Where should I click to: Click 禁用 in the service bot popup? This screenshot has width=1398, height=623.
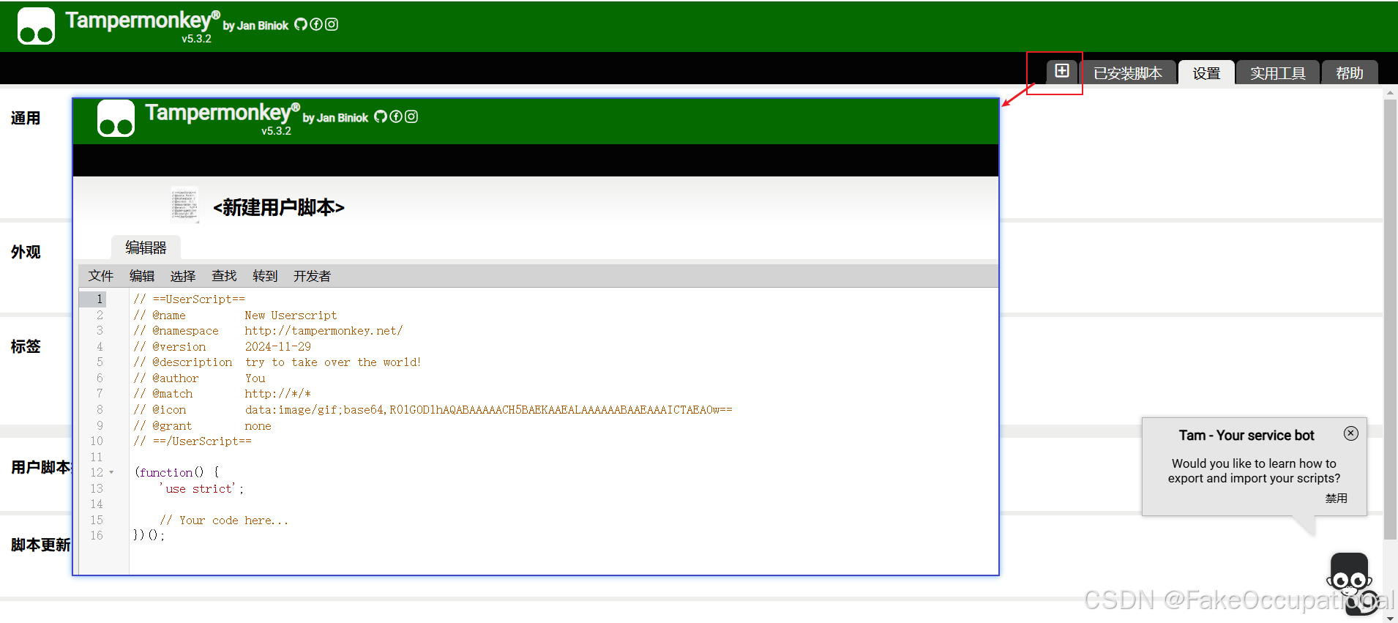1336,498
